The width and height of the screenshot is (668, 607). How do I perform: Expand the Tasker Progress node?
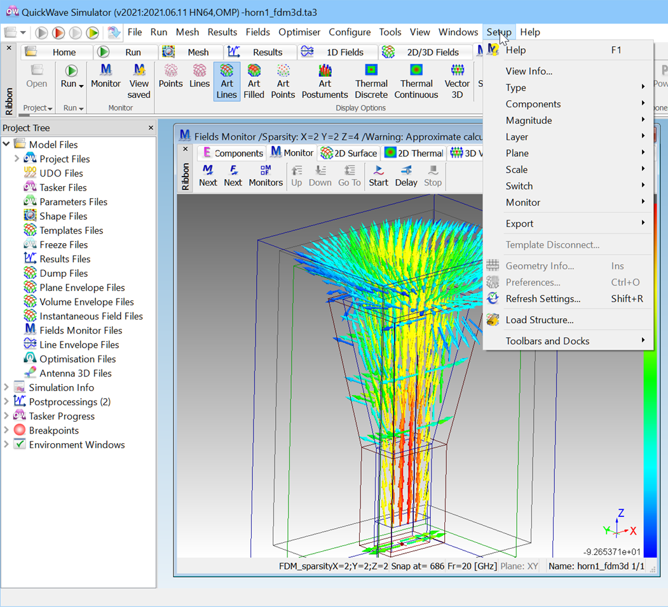click(6, 415)
